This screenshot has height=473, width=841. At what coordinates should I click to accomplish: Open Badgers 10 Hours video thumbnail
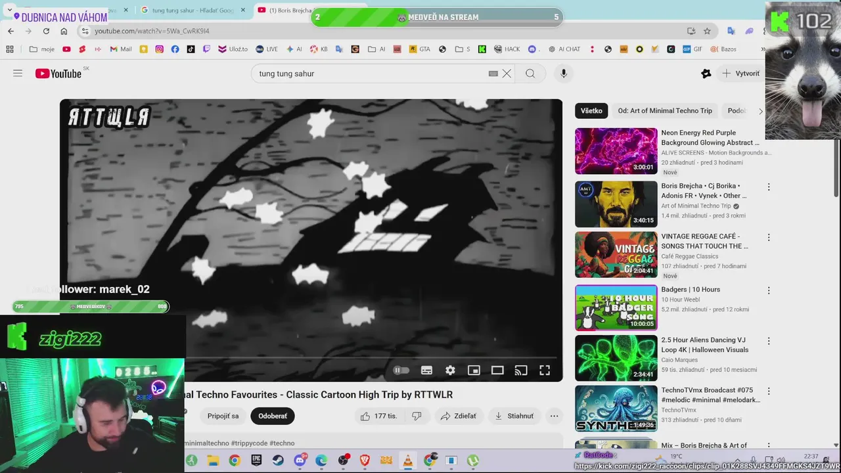pos(616,307)
